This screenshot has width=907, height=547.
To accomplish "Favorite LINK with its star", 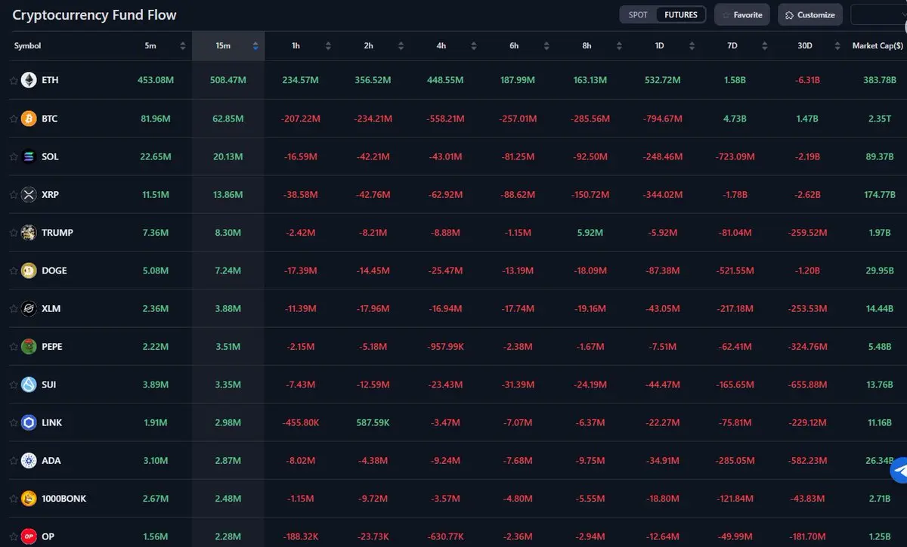I will click(13, 422).
